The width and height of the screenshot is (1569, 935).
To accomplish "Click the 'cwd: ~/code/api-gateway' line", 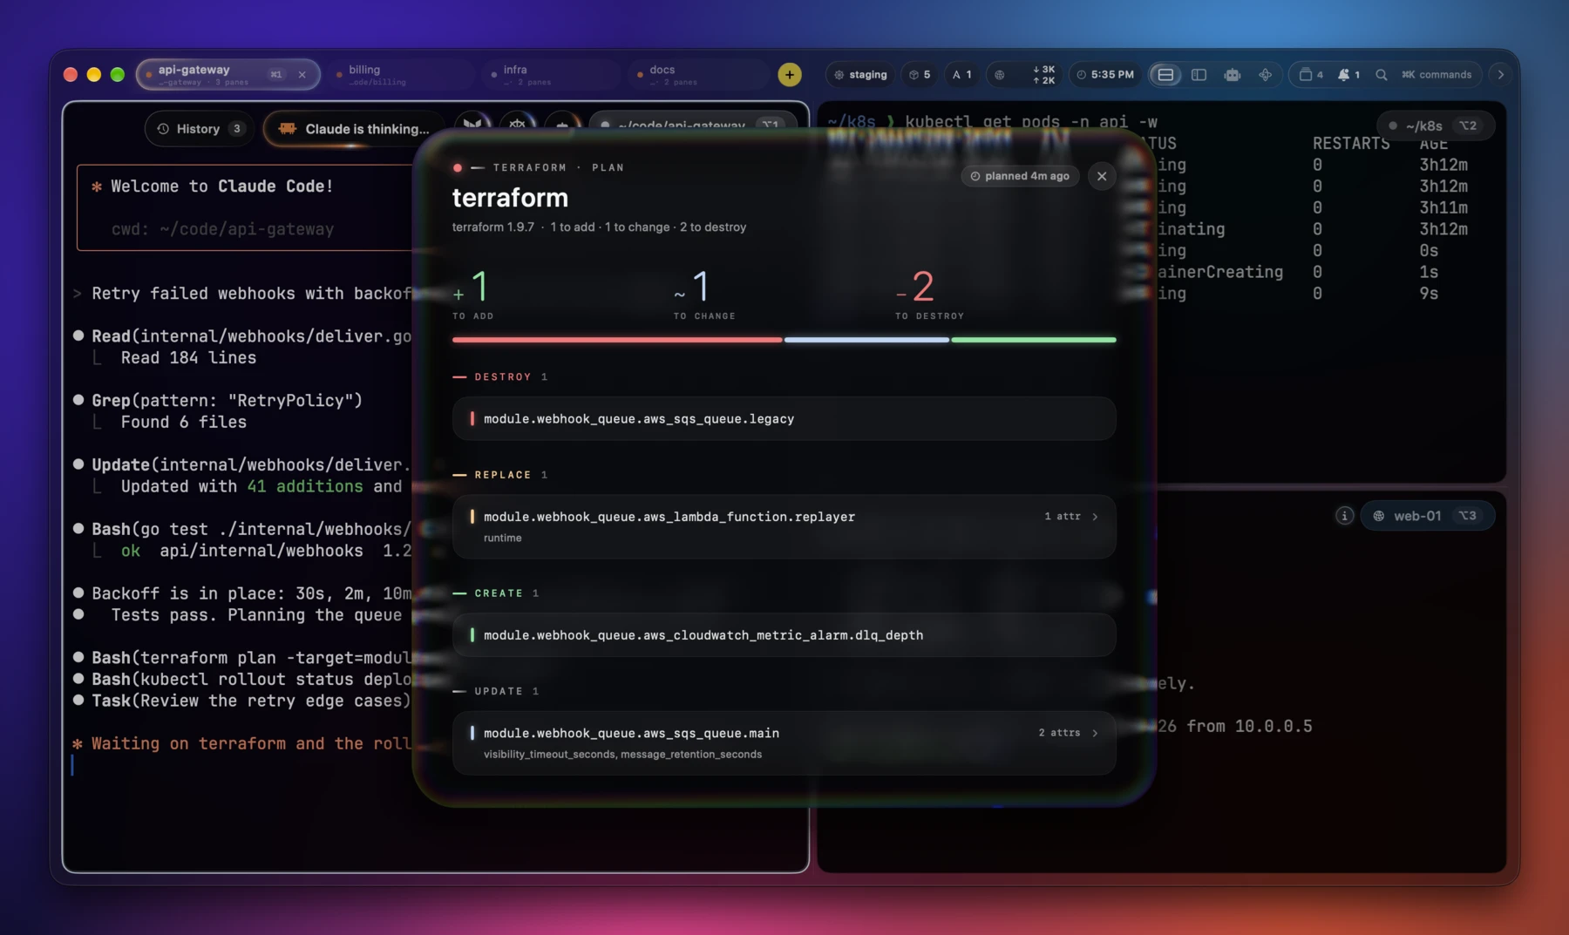I will coord(222,229).
